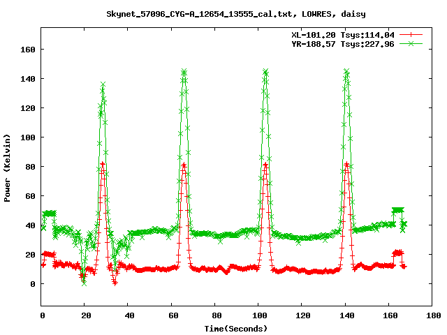Select the YR-188.57 Tsys:227.96 legend entry

pyautogui.click(x=343, y=44)
